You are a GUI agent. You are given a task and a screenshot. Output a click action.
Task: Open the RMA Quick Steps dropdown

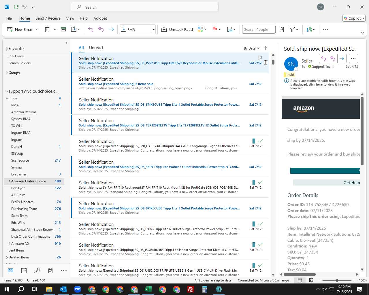(154, 29)
